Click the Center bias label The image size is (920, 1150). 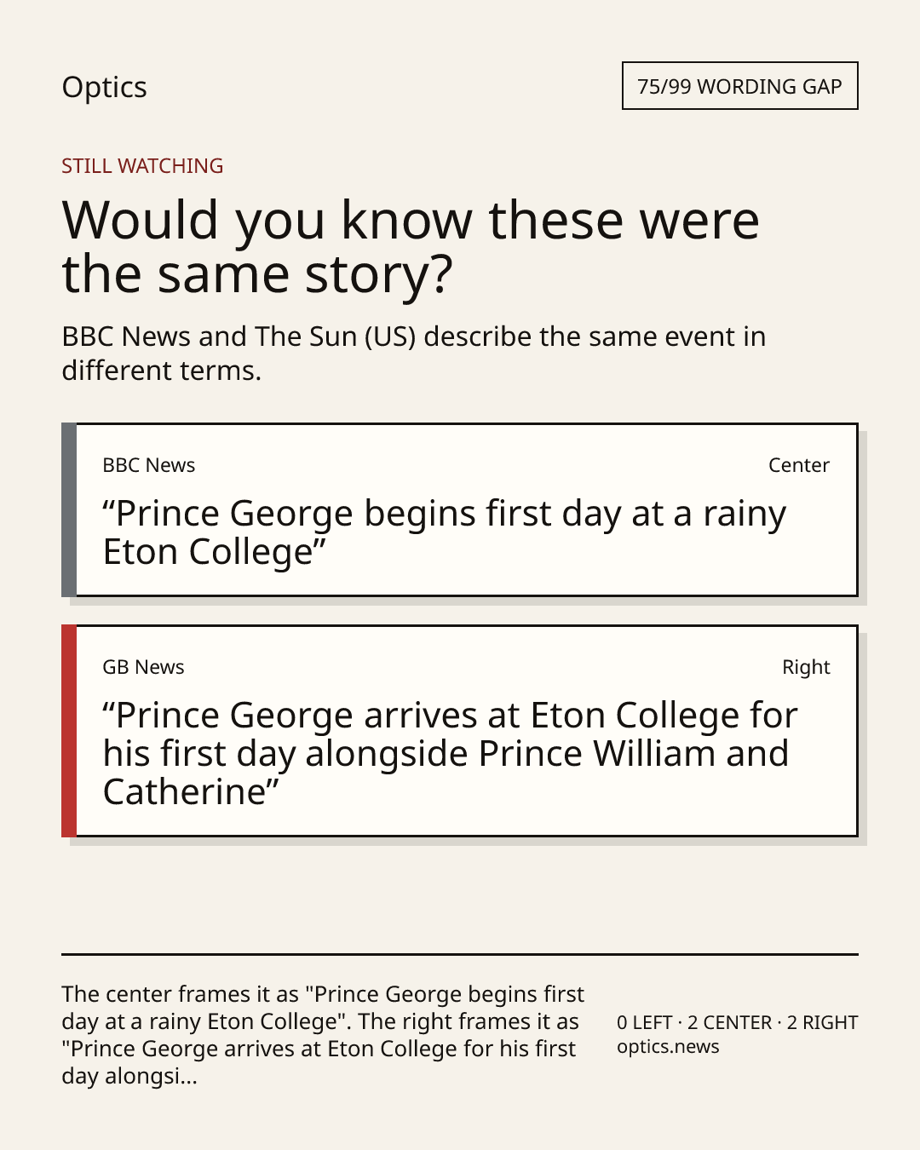click(x=799, y=465)
